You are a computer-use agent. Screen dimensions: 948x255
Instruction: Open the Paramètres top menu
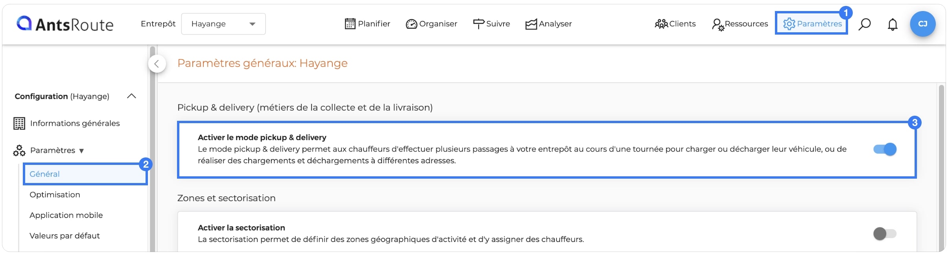pos(812,24)
